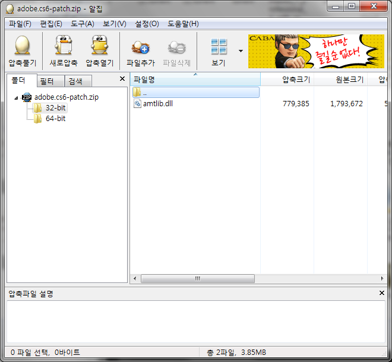Select the amtlib.dll file

click(158, 103)
